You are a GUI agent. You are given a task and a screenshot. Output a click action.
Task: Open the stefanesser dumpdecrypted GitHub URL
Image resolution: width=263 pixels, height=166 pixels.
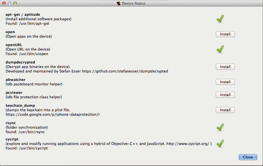(x=125, y=71)
